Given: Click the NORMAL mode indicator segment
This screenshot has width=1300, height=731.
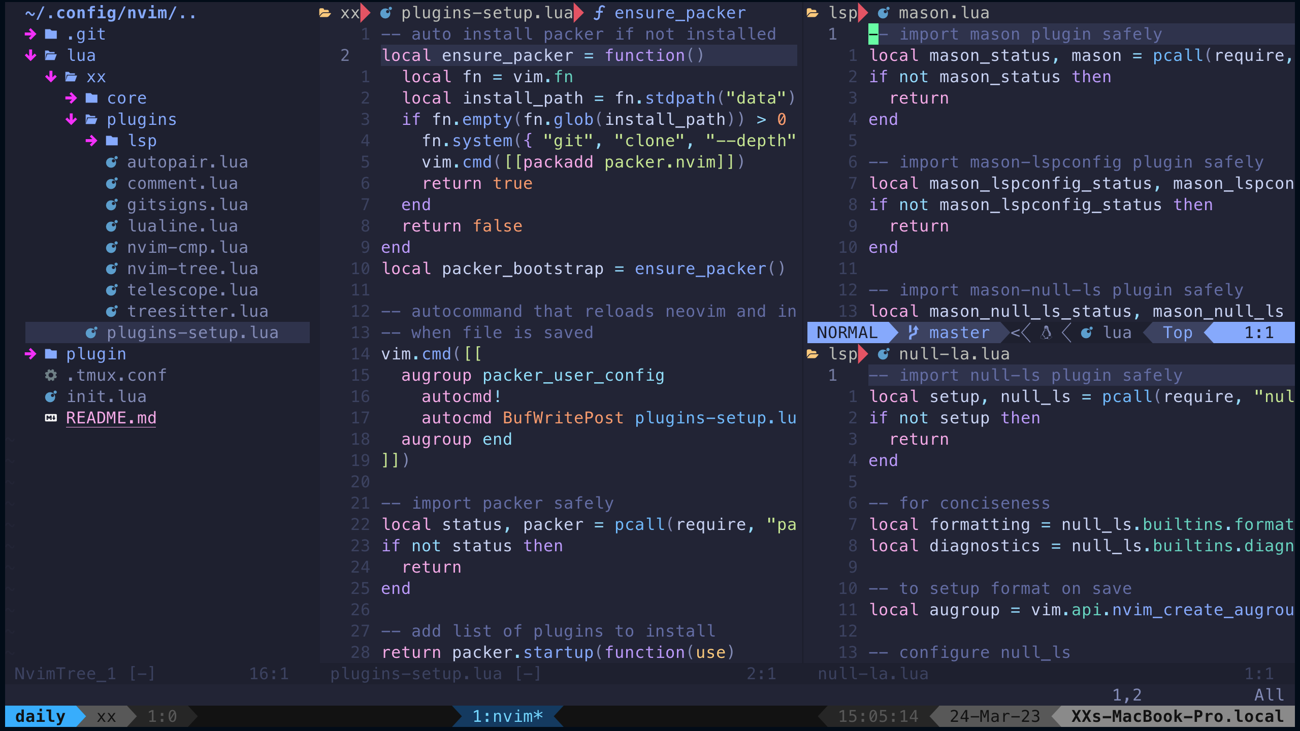Looking at the screenshot, I should coord(847,333).
